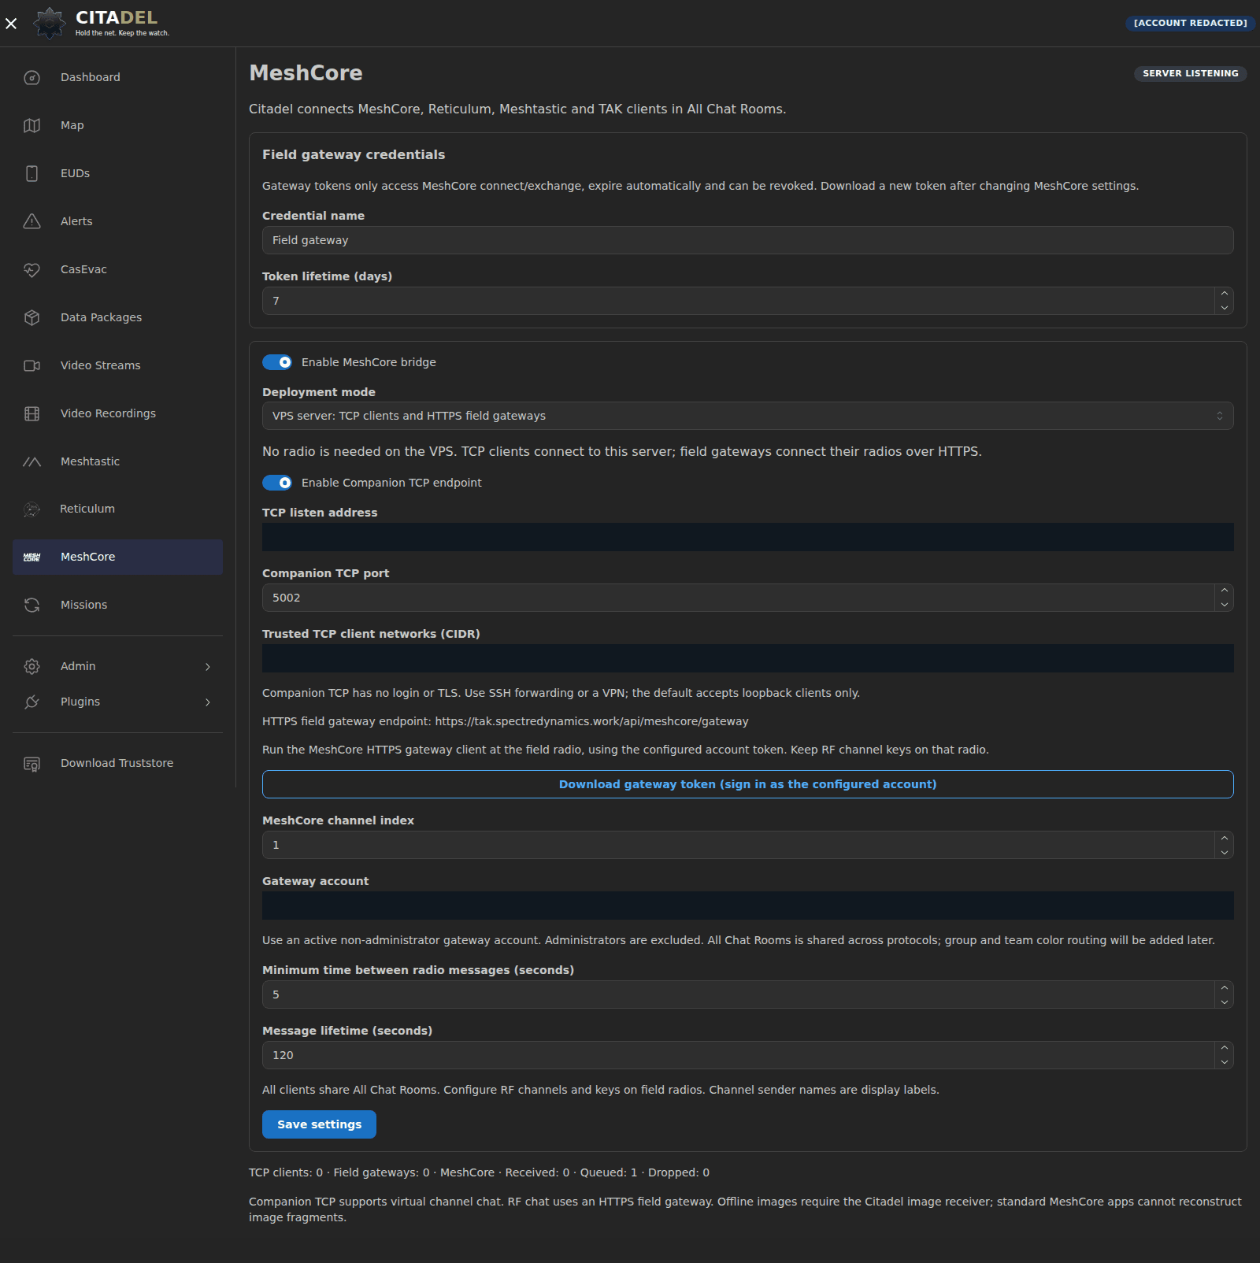Open the Reticulum page
Screen dimensions: 1260x1263
(x=117, y=509)
